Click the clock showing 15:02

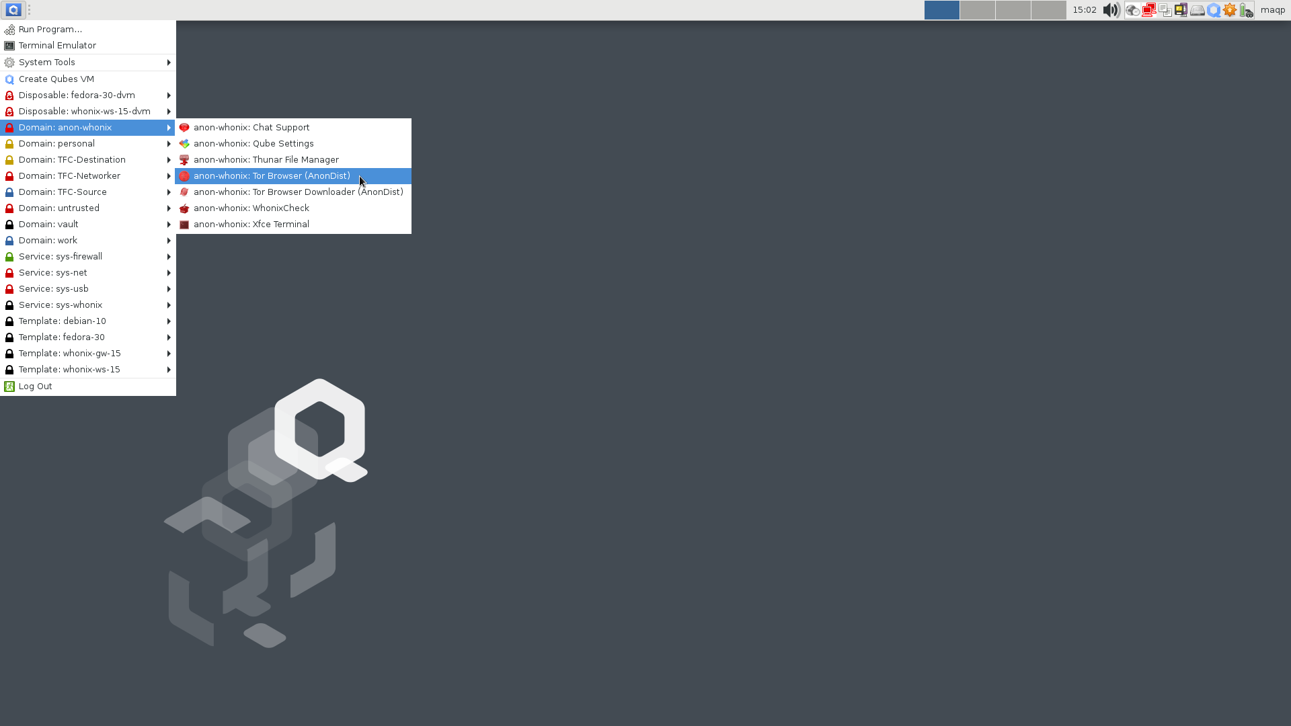click(1084, 10)
